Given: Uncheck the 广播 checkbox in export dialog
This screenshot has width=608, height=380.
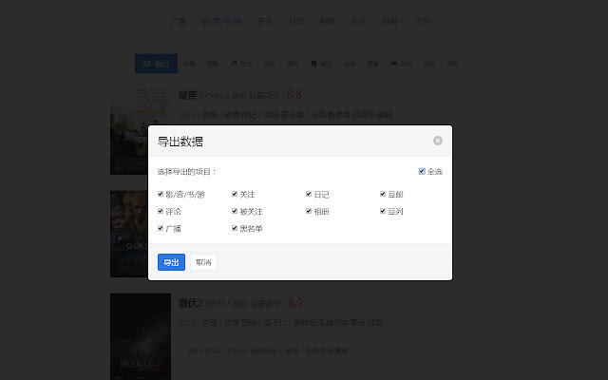Looking at the screenshot, I should coord(161,228).
